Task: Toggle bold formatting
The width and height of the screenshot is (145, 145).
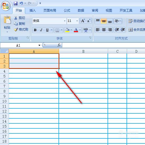Action: click(35, 30)
